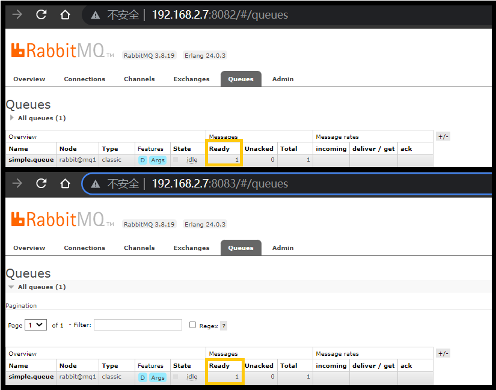Sort by incoming column in 8083 window

[x=331, y=365]
